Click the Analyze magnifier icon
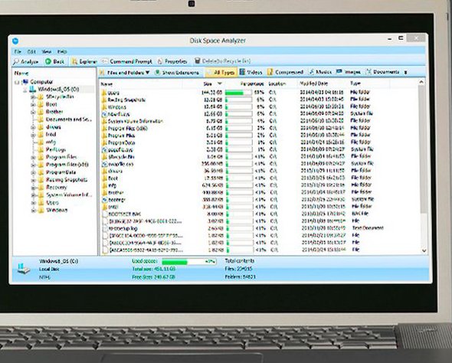This screenshot has height=363, width=452. tap(16, 61)
